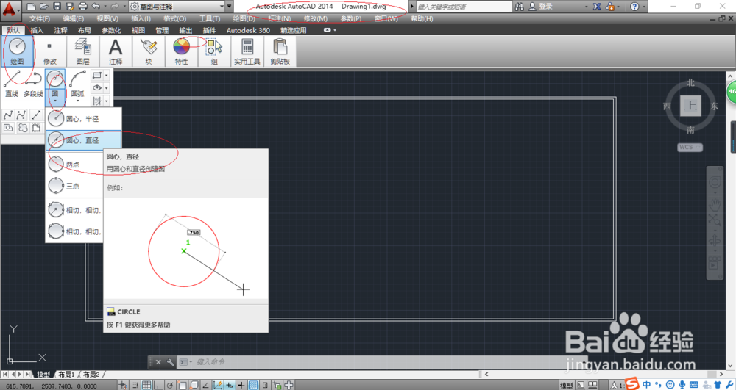Screen dimensions: 736x390
Task: Select the region boundary tool icon
Action: point(8,128)
